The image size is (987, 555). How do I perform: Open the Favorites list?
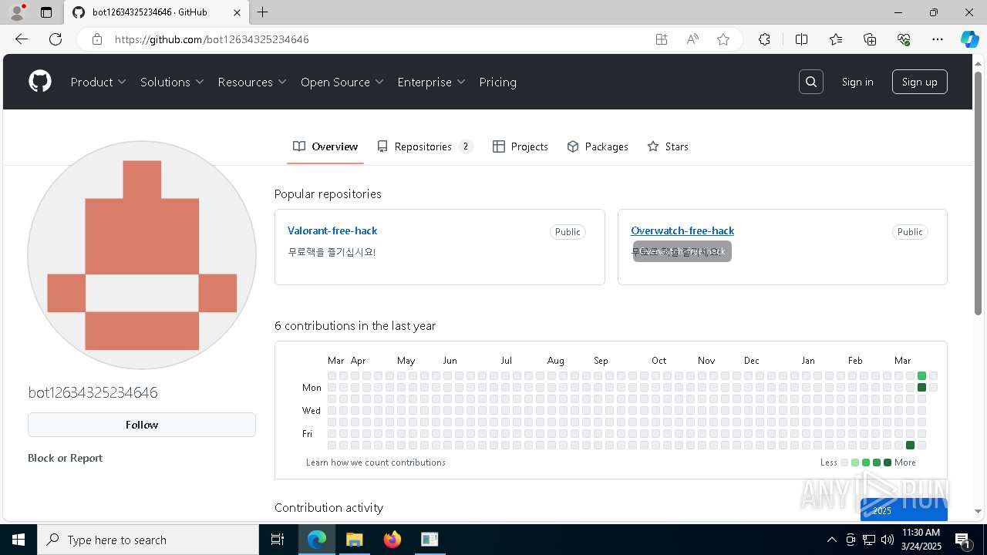pyautogui.click(x=836, y=39)
